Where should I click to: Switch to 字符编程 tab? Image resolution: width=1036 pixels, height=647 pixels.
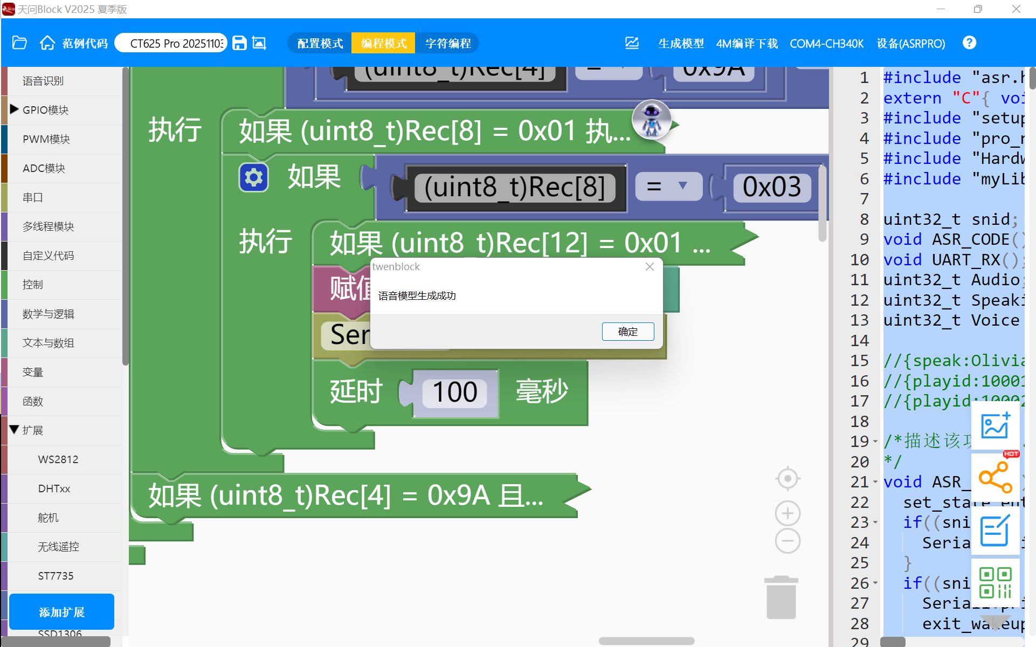coord(448,43)
